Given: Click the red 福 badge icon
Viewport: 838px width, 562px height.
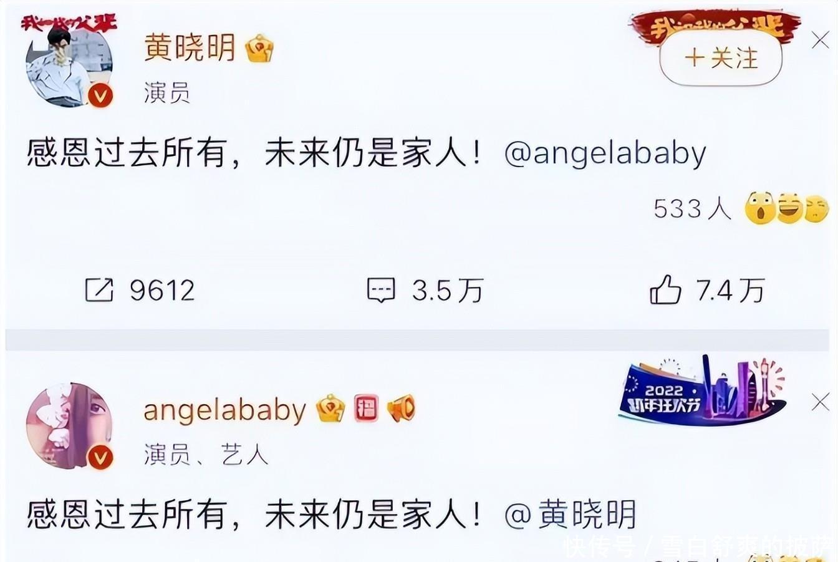Looking at the screenshot, I should pyautogui.click(x=366, y=409).
